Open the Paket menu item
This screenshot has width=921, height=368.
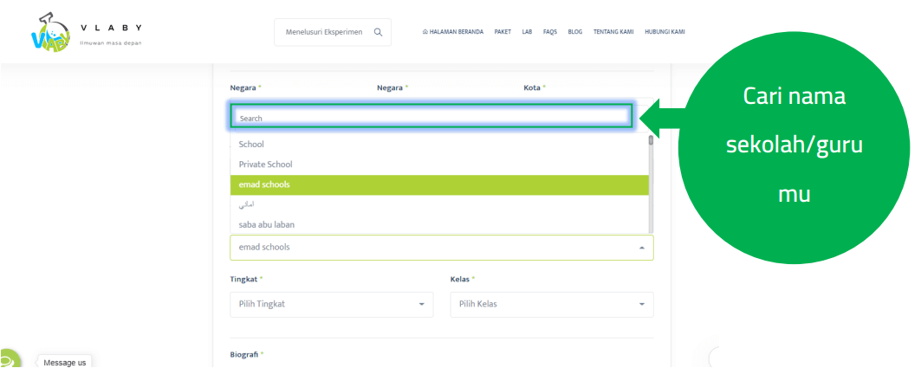pyautogui.click(x=503, y=32)
